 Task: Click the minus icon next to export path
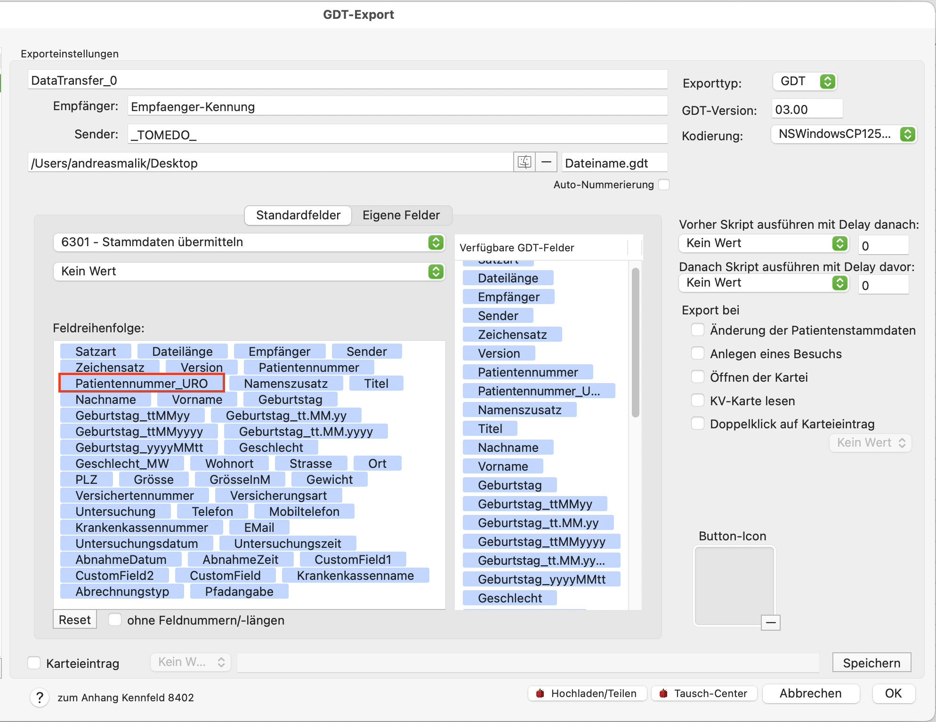546,162
